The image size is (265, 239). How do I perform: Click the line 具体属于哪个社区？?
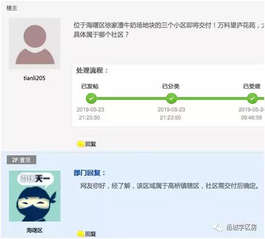pyautogui.click(x=101, y=35)
